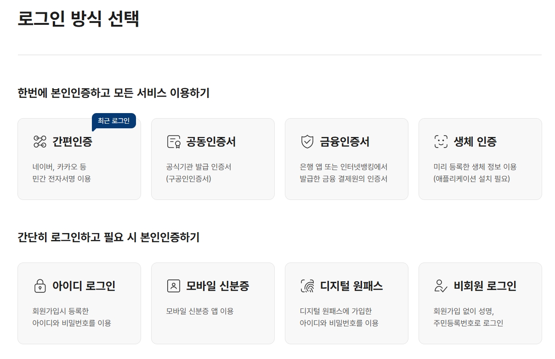Choose 생체 인증 for authentication
555x359 pixels.
[480, 159]
